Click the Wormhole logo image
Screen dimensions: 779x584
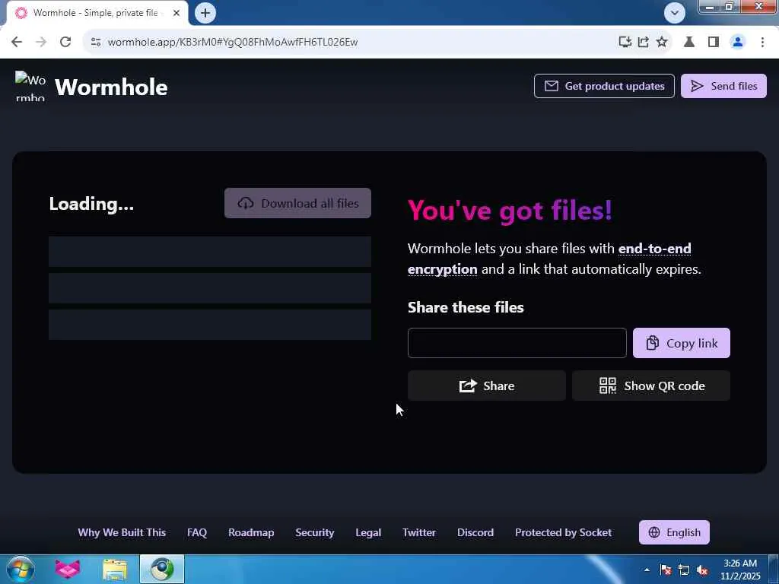click(30, 86)
